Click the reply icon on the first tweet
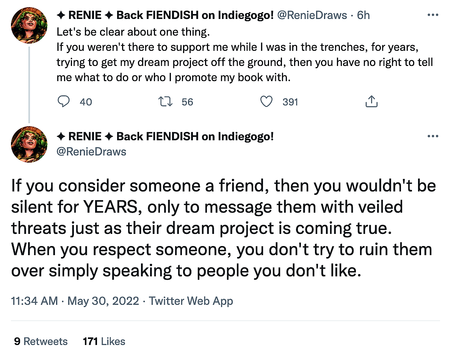The height and width of the screenshot is (359, 451). [x=64, y=102]
